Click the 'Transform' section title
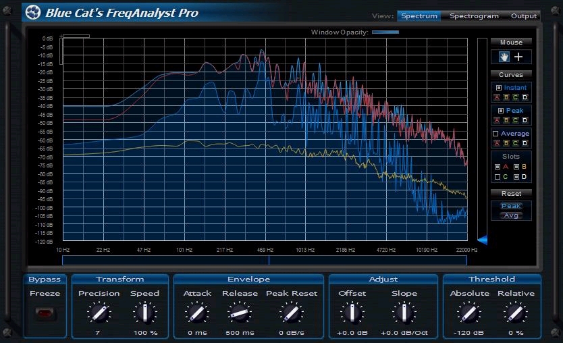Viewport: 563px width, 343px height. 120,279
